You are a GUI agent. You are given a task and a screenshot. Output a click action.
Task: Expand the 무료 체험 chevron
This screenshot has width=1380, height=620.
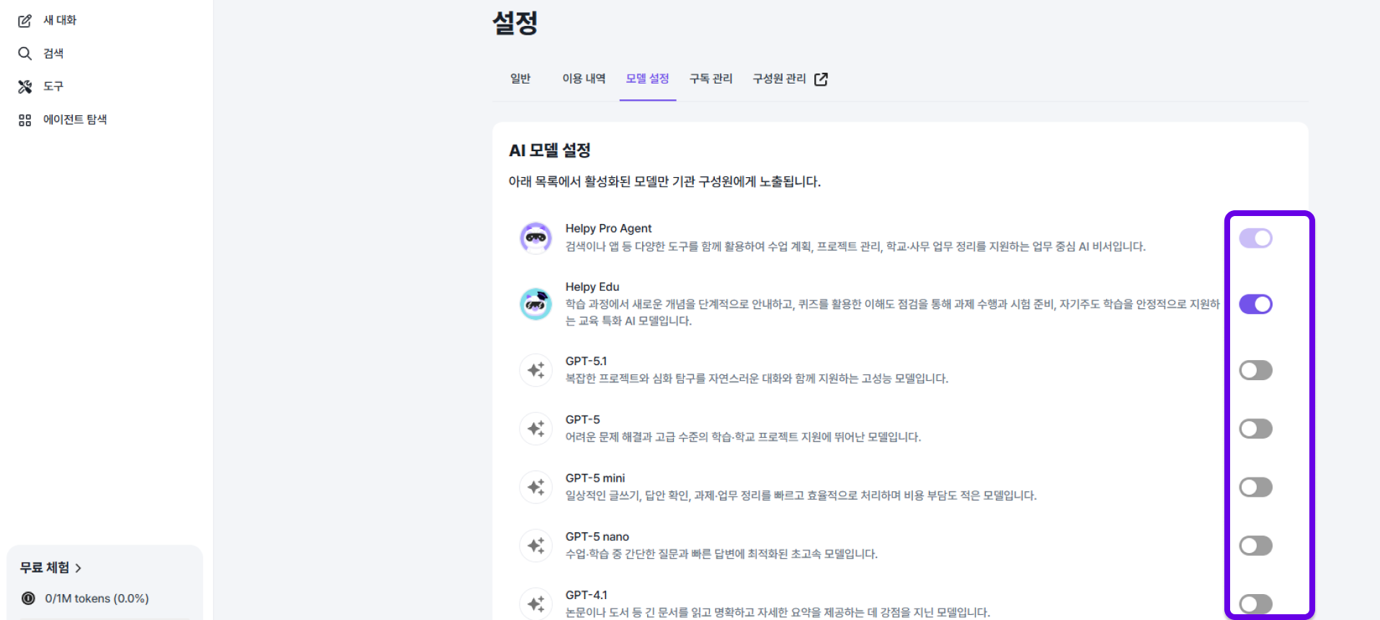[79, 568]
